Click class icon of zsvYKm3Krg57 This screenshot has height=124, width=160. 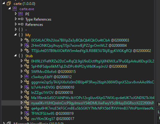[27, 118]
